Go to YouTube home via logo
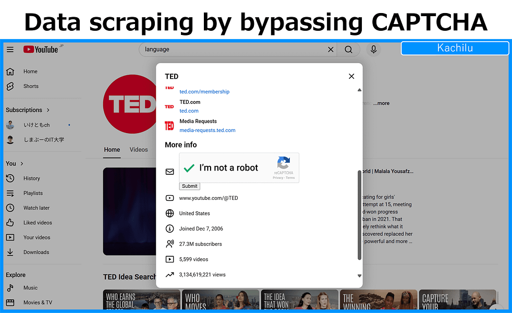This screenshot has height=313, width=512. pos(41,50)
